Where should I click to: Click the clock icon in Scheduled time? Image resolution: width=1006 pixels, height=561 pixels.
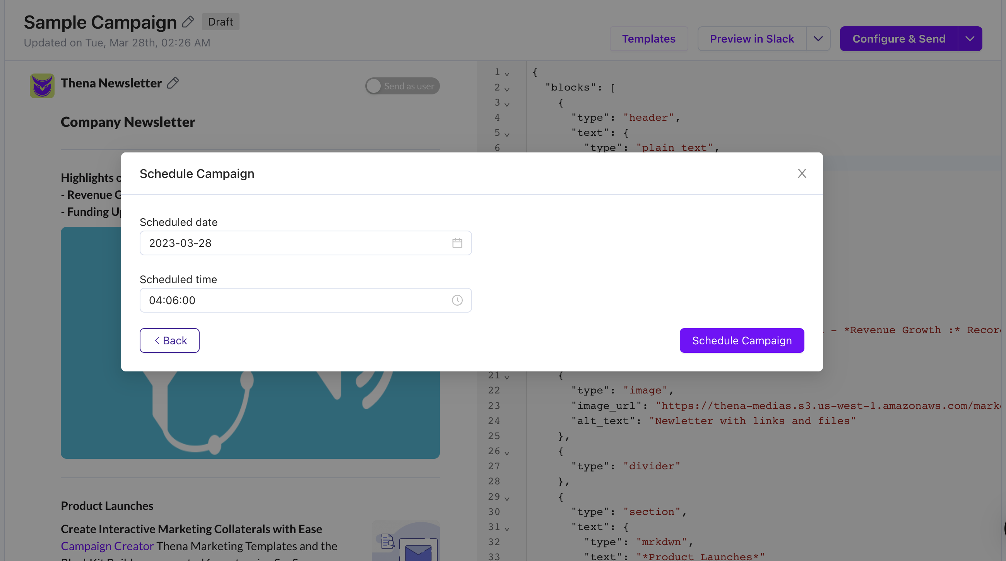click(x=457, y=300)
